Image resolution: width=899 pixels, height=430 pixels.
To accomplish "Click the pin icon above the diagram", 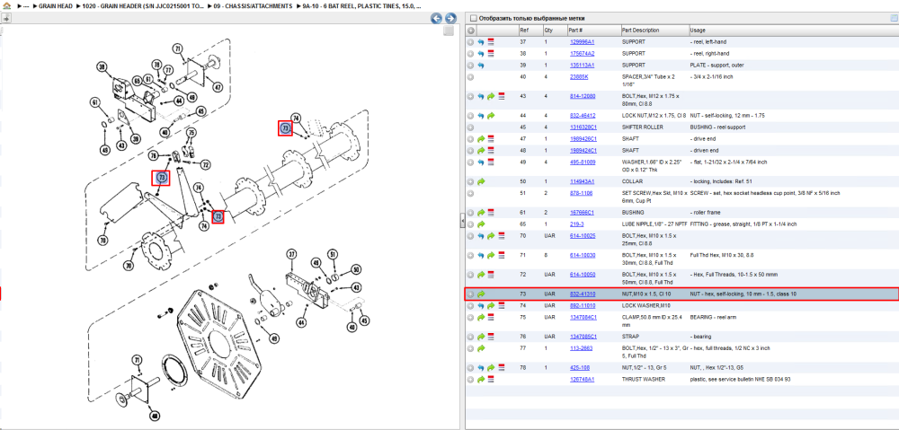I will coord(5,18).
